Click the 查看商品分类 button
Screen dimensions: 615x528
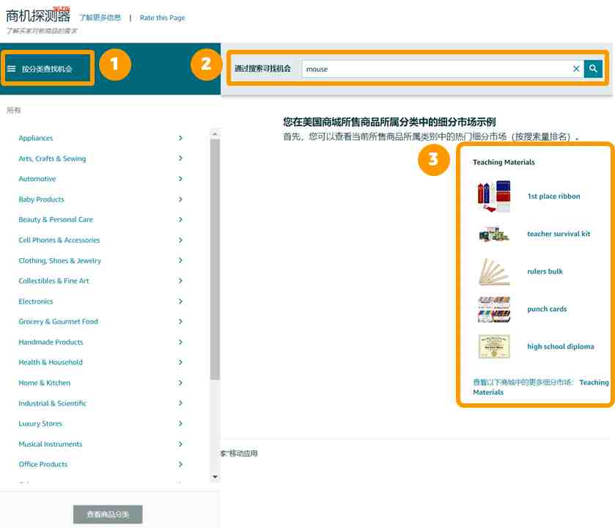point(108,514)
